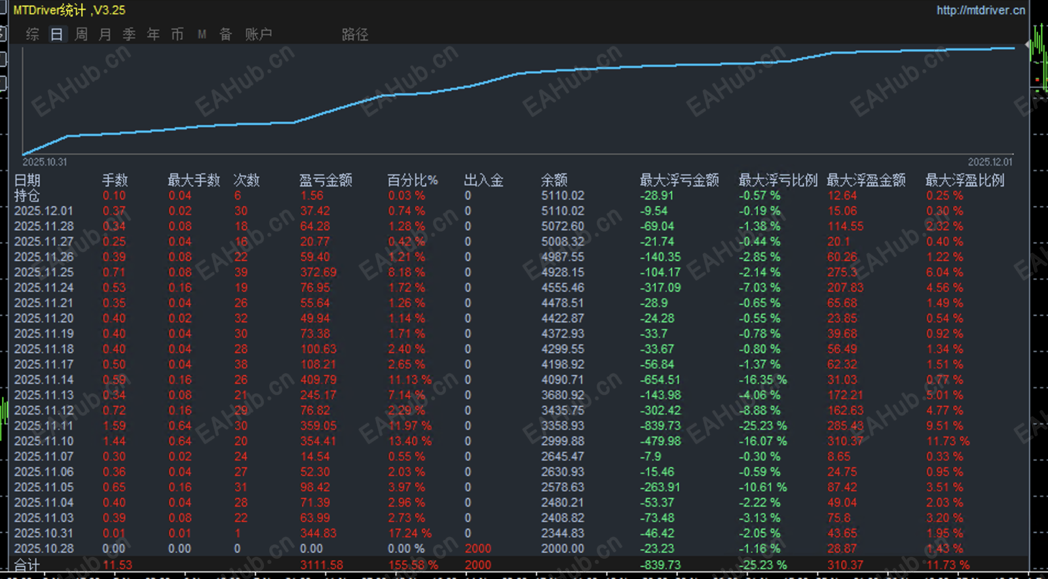
Task: Select the 2025.11.24 row date
Action: (44, 288)
